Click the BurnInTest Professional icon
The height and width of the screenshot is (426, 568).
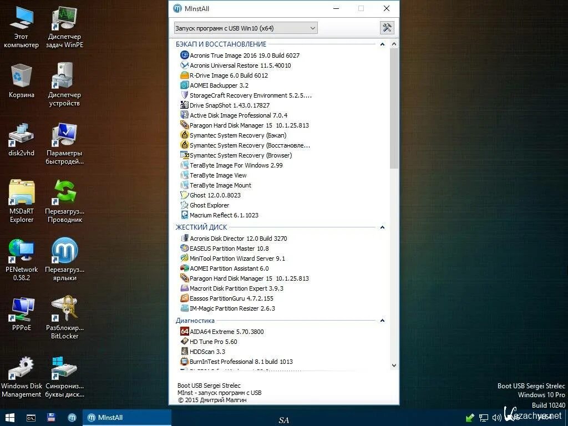pos(184,362)
